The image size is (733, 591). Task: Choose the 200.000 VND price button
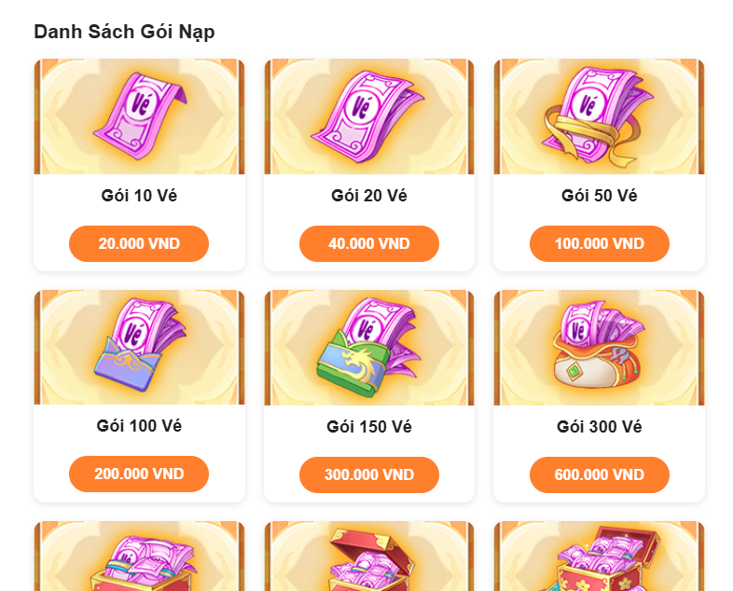pos(139,474)
